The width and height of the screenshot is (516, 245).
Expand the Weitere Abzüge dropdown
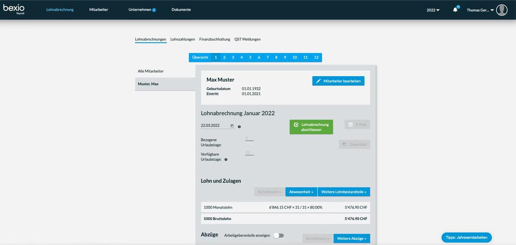pos(351,239)
